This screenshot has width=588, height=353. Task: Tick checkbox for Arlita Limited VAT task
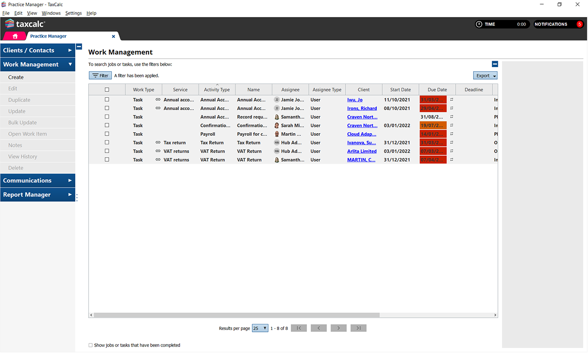click(x=107, y=151)
